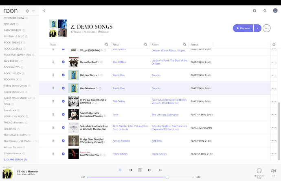Image resolution: width=281 pixels, height=181 pixels.
Task: Open Sade artist link
Action: click(x=115, y=114)
